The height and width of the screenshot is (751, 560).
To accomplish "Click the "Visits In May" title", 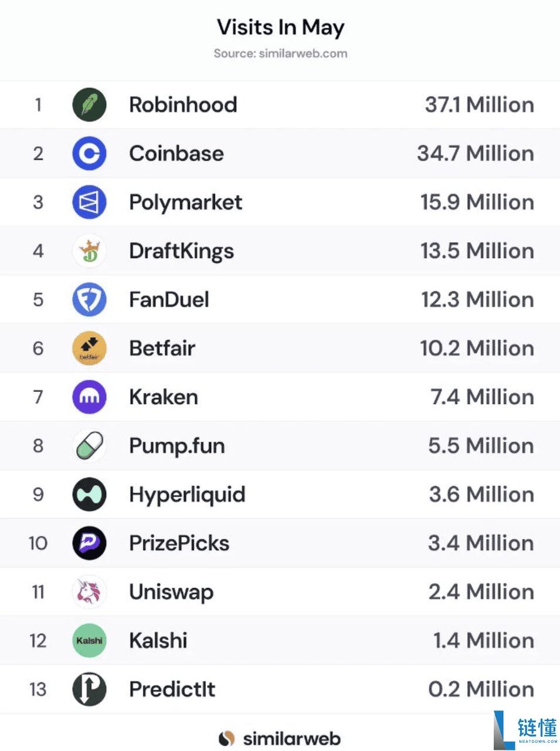I will point(280,28).
